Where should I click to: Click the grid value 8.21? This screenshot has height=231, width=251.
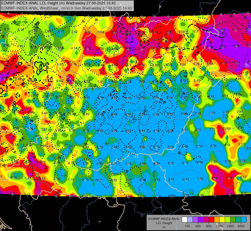point(235,30)
